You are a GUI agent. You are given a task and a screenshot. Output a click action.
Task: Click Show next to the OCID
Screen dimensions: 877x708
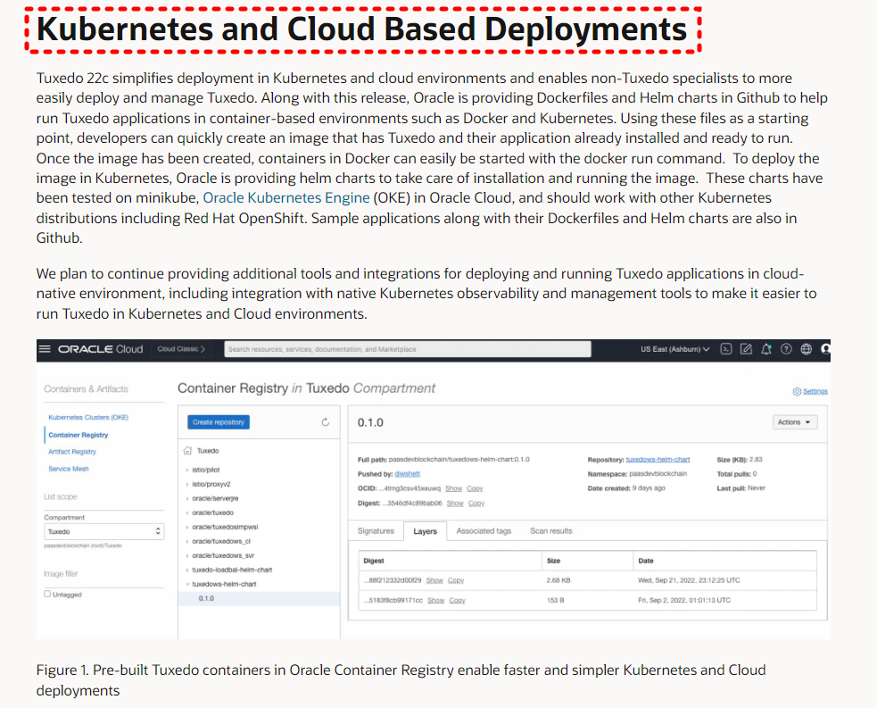click(x=453, y=488)
